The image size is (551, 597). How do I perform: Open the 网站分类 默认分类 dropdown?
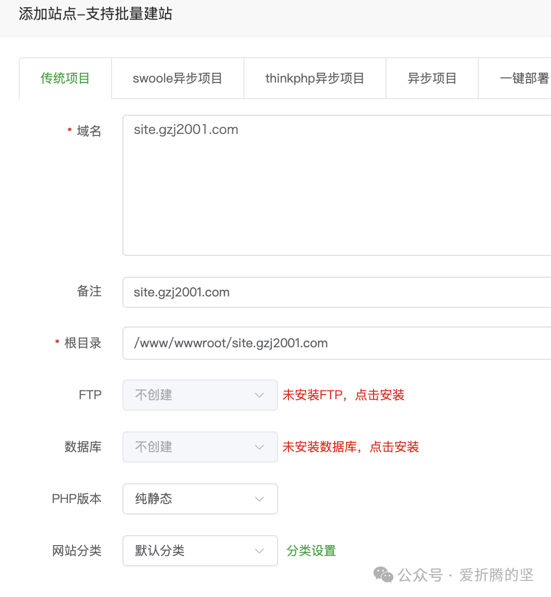pyautogui.click(x=200, y=551)
